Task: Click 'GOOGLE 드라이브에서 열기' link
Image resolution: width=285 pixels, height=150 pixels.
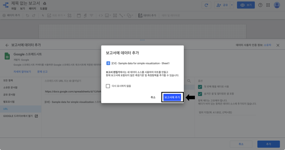Action: (20, 116)
